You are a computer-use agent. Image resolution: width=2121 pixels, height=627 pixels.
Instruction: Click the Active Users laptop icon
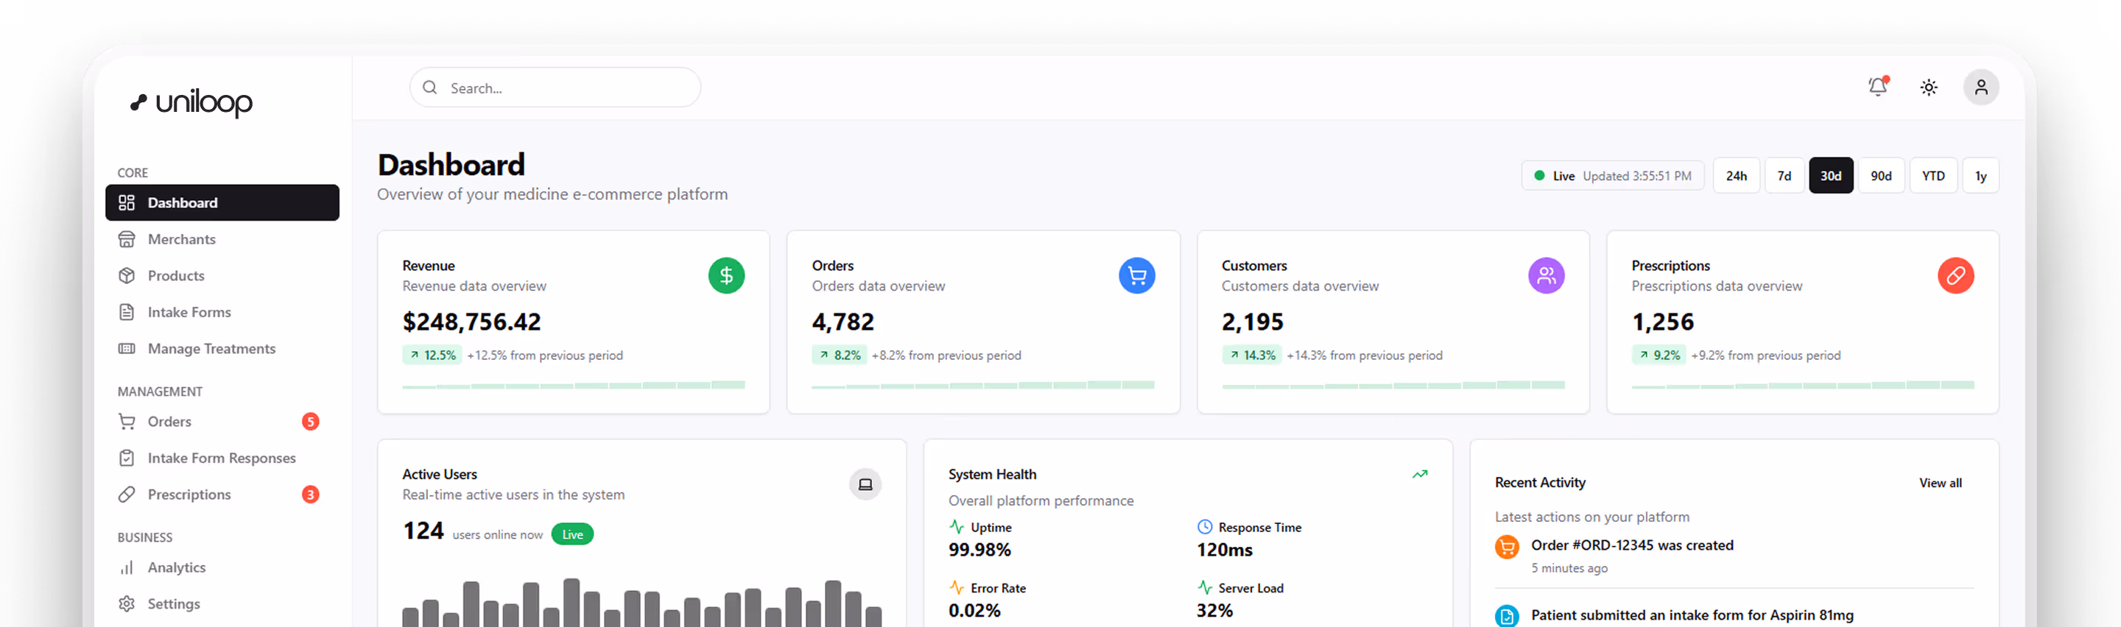[x=865, y=485]
